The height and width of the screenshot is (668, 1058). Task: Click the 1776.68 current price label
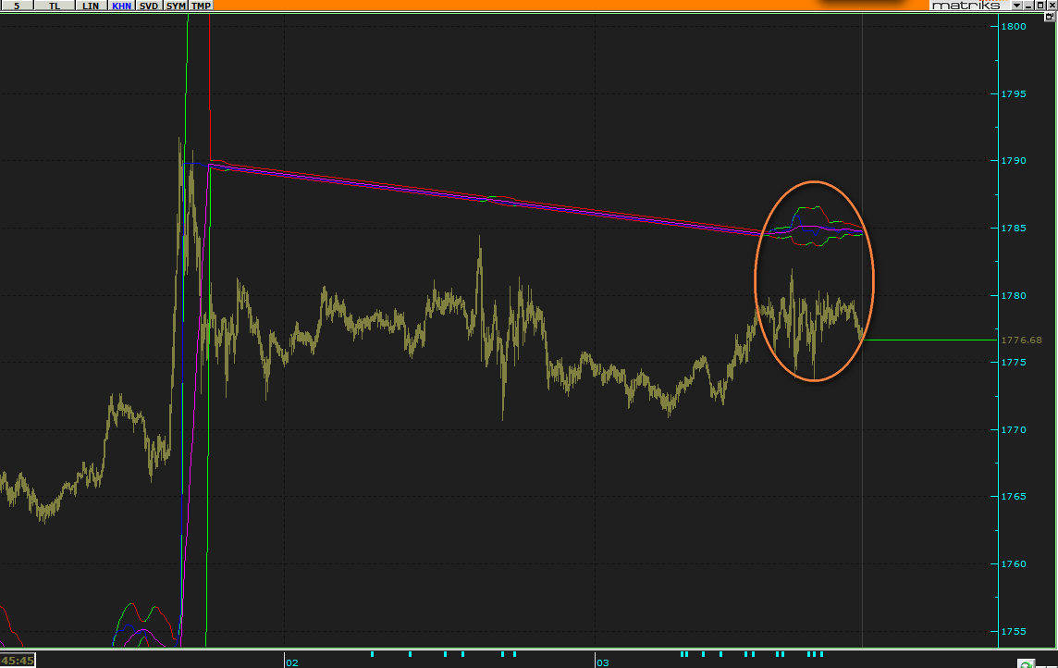1022,340
